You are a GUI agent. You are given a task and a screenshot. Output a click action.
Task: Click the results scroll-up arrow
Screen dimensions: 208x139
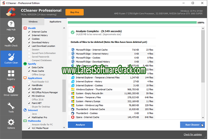203,28
